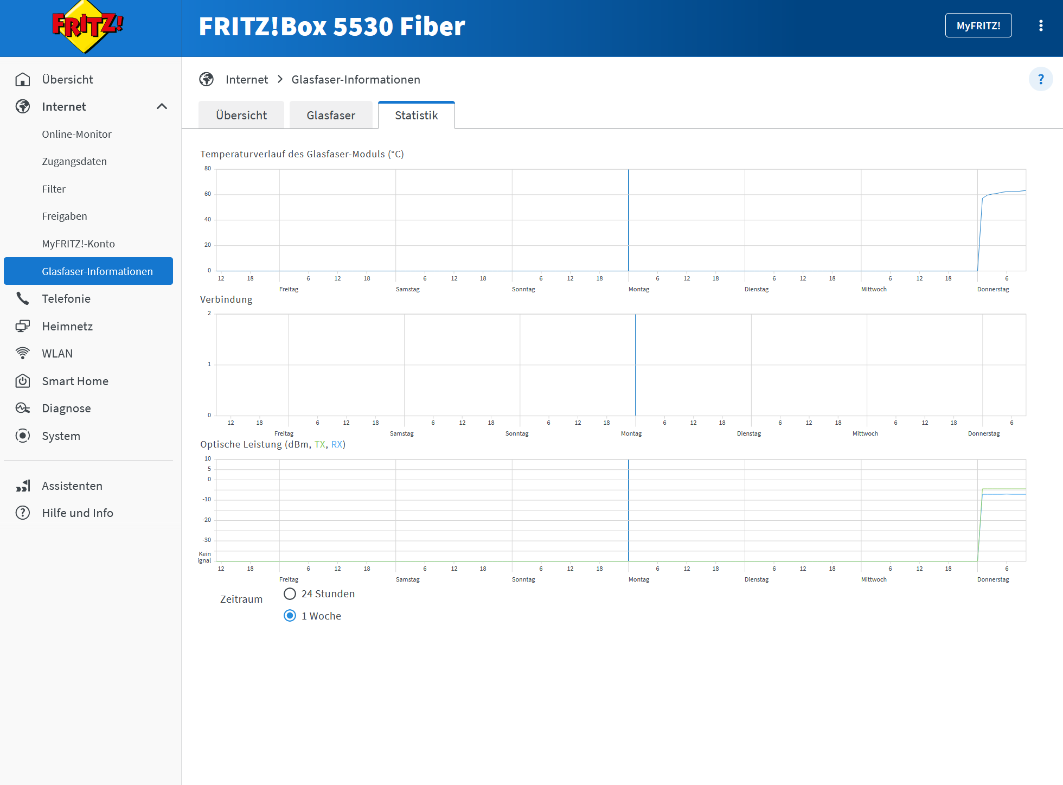Open Hilfe und Info menu
Screen dimensions: 1063x785
(x=78, y=513)
